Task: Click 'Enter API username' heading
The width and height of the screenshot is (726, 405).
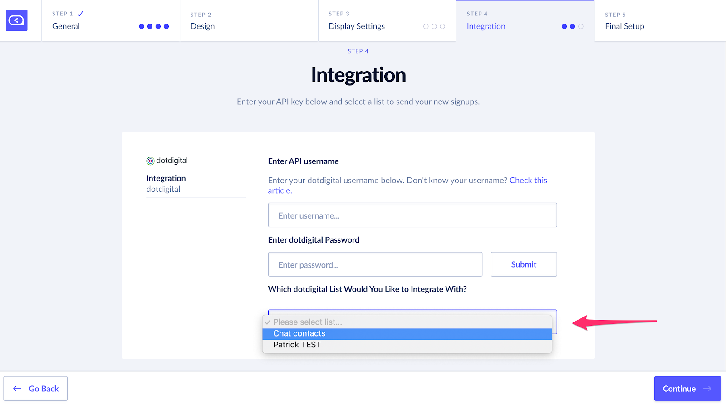Action: pos(303,161)
